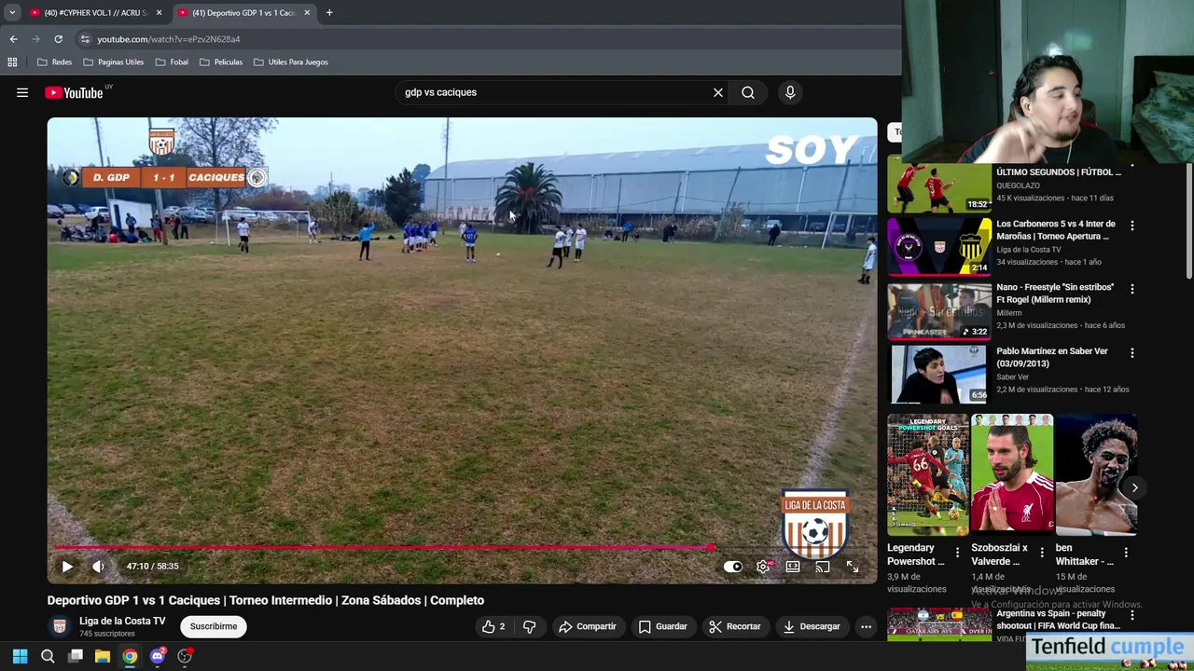
Task: Click the Liga de la Costa channel avatar
Action: click(x=60, y=626)
